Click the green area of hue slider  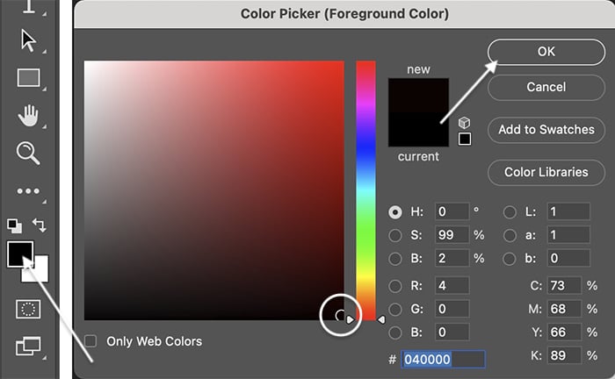point(365,235)
